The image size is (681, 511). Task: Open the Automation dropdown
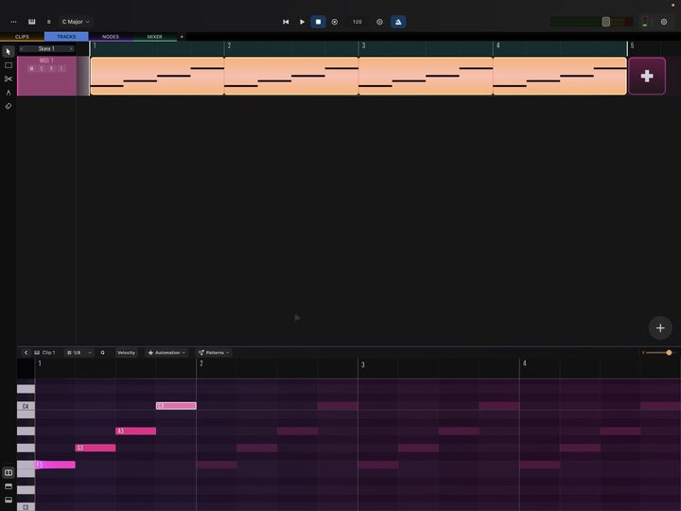coord(166,352)
